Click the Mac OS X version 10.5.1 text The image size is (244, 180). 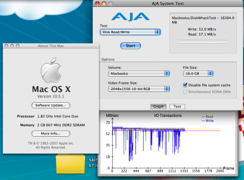click(x=51, y=96)
